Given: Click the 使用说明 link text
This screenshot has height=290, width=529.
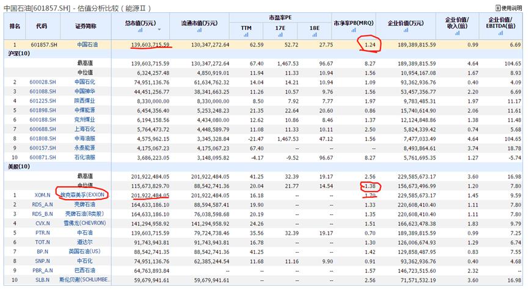Looking at the screenshot, I should (x=511, y=8).
